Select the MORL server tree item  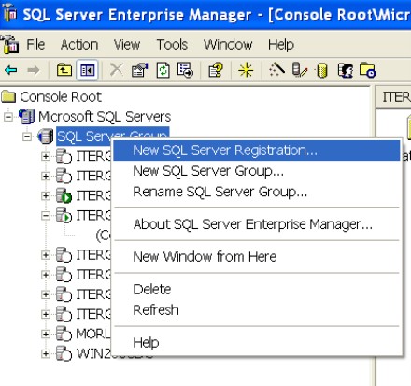93,334
